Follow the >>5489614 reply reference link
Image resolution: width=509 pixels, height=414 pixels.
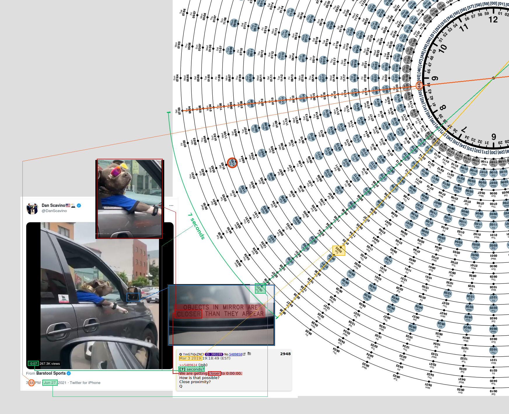click(188, 365)
